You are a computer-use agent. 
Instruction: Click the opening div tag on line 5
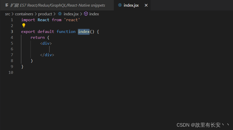coord(46,43)
